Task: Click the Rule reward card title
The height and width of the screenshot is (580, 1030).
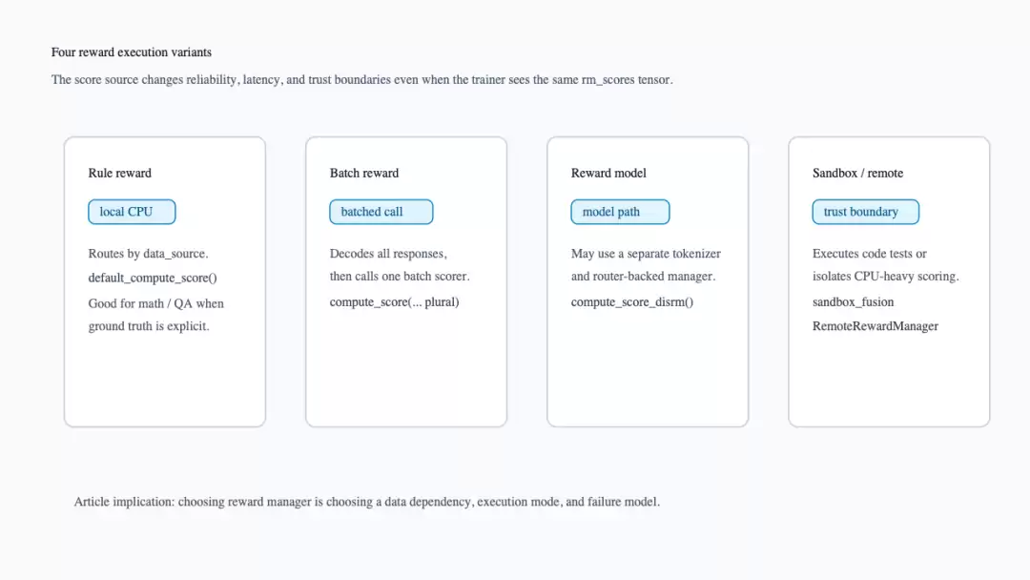Action: point(119,173)
